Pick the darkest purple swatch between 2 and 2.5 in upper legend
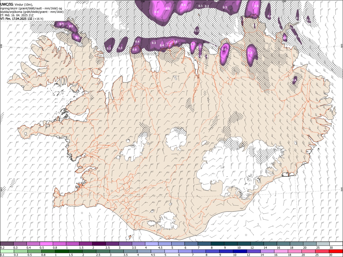 pos(99,244)
